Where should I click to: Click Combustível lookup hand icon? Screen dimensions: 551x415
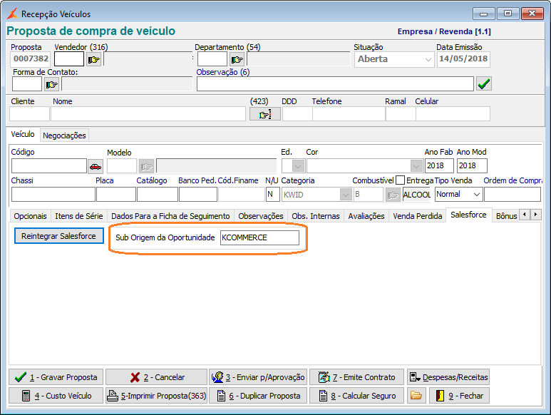point(393,195)
